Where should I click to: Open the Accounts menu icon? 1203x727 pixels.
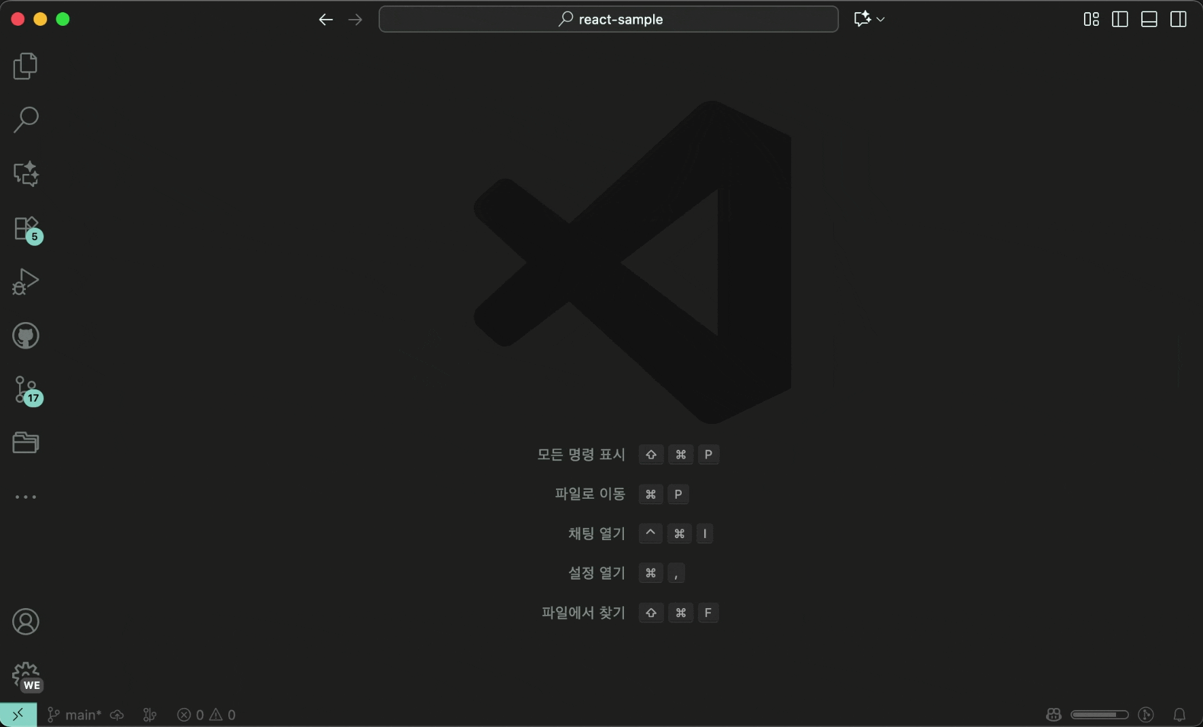(26, 622)
